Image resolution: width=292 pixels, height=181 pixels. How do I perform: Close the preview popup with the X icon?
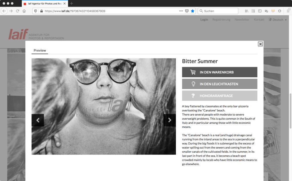260,44
